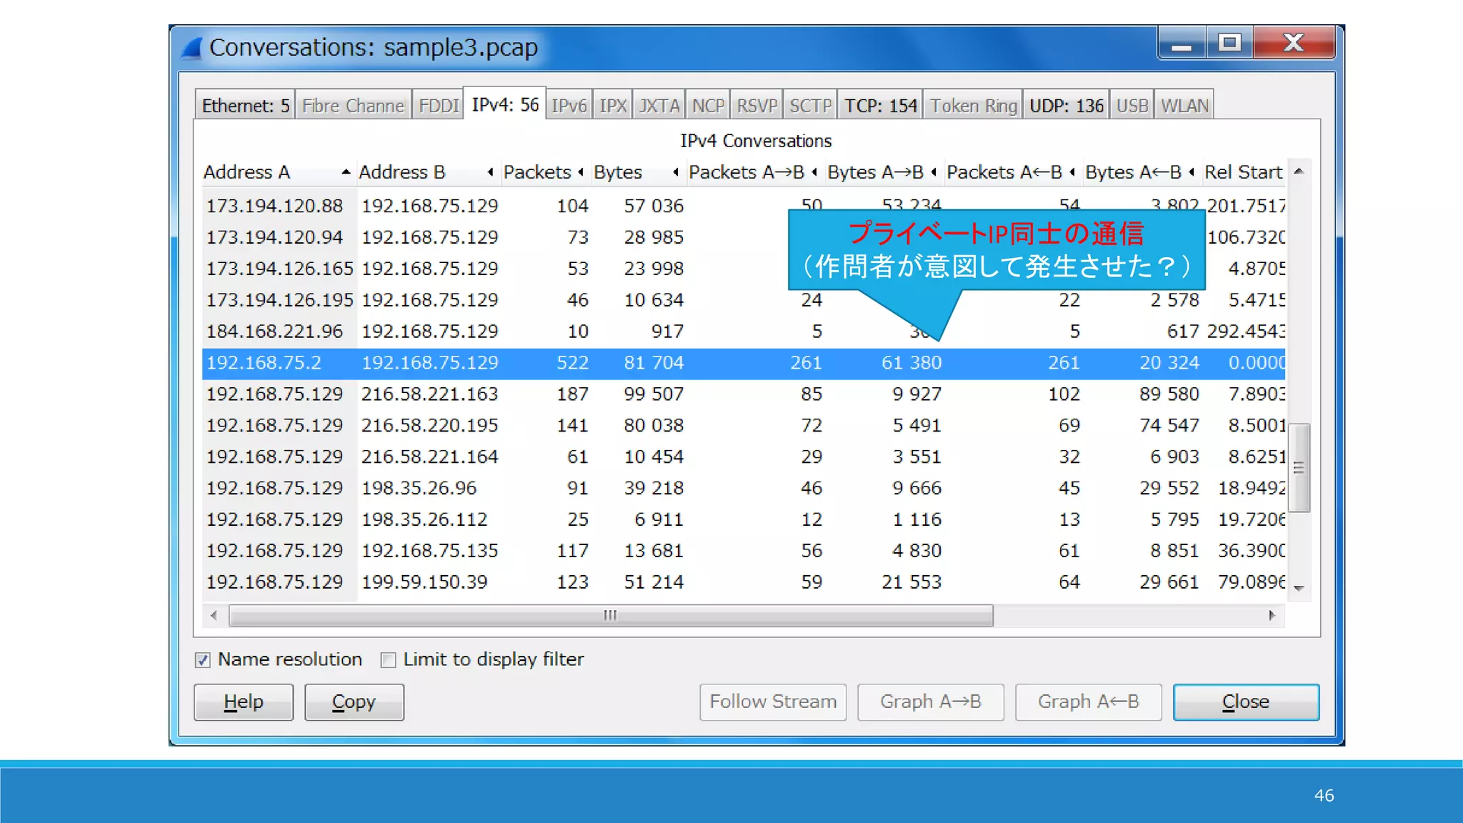Uncheck the Name resolution checkbox
The width and height of the screenshot is (1463, 823).
pyautogui.click(x=203, y=660)
